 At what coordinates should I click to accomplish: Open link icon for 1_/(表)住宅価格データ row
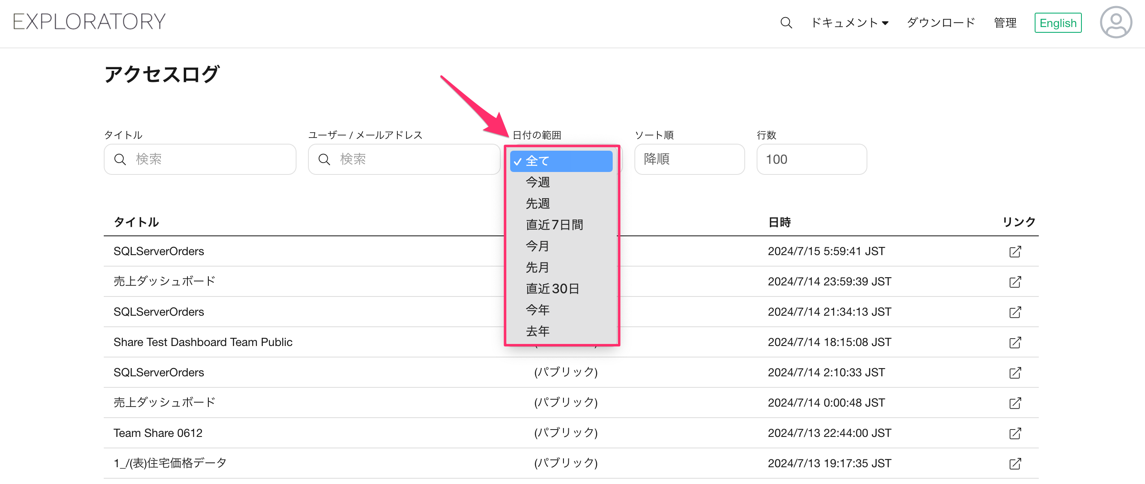coord(1015,464)
